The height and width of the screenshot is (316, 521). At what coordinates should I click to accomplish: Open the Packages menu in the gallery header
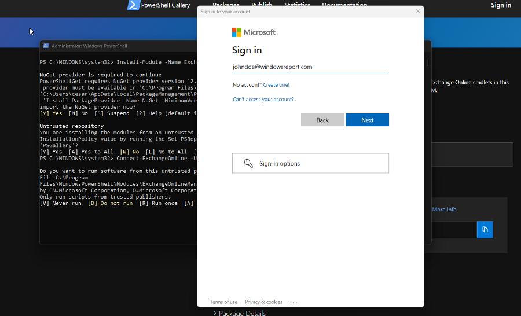click(226, 5)
